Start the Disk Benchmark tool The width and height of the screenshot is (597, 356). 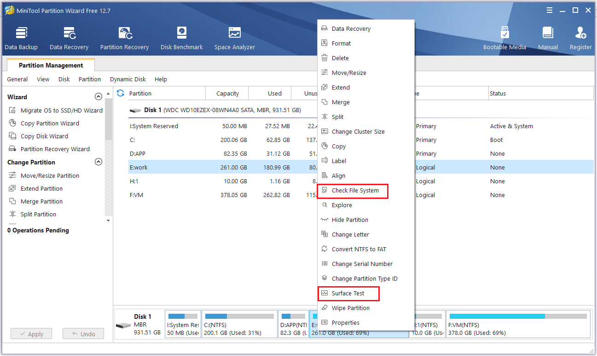click(x=182, y=38)
